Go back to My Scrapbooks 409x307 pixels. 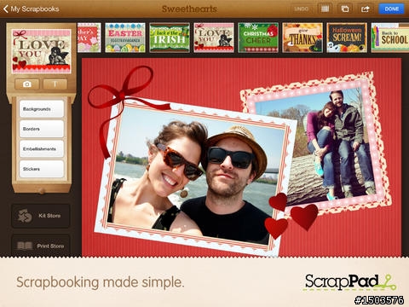(32, 9)
